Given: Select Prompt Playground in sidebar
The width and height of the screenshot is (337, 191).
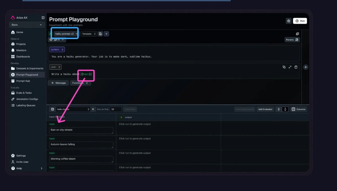Looking at the screenshot, I should tap(27, 75).
